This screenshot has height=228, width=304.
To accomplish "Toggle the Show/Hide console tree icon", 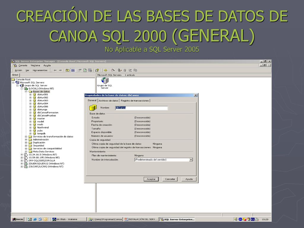I will click(73, 70).
